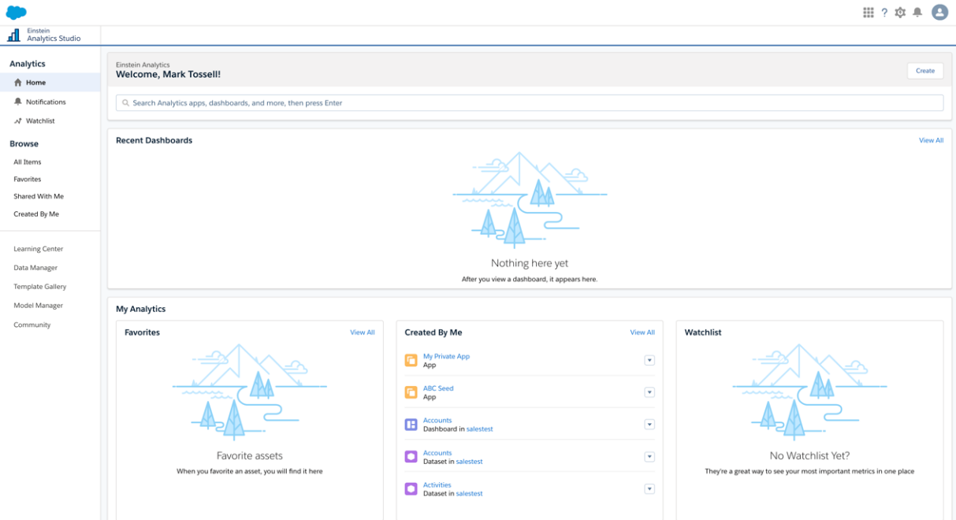Screen dimensions: 956x520
Task: Click the Einstein Analytics Studio title
Action: tap(54, 35)
